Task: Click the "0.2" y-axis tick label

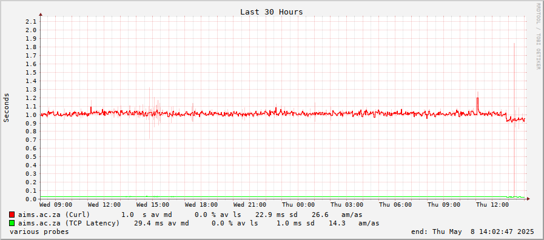Action: [30, 182]
